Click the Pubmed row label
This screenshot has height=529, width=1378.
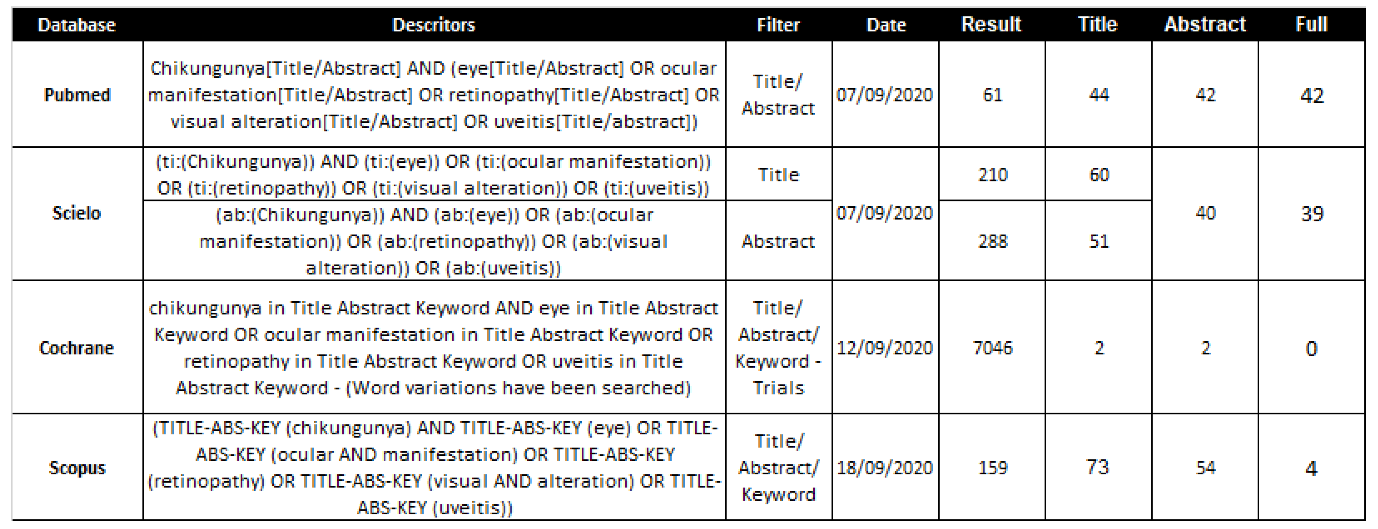click(77, 95)
